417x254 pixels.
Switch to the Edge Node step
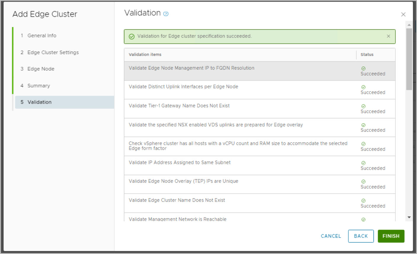pos(41,69)
